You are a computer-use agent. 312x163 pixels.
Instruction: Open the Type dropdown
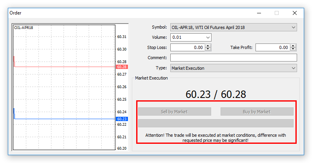(234, 68)
